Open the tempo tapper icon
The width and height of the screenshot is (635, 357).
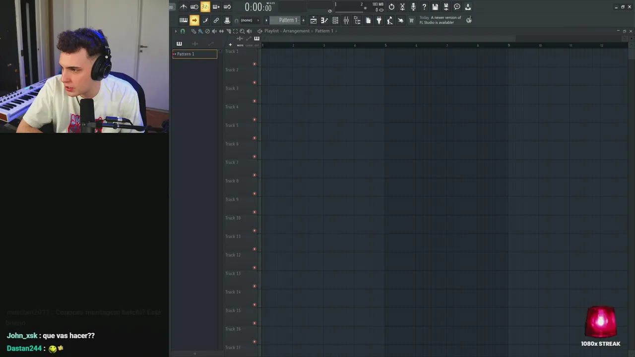coord(390,20)
